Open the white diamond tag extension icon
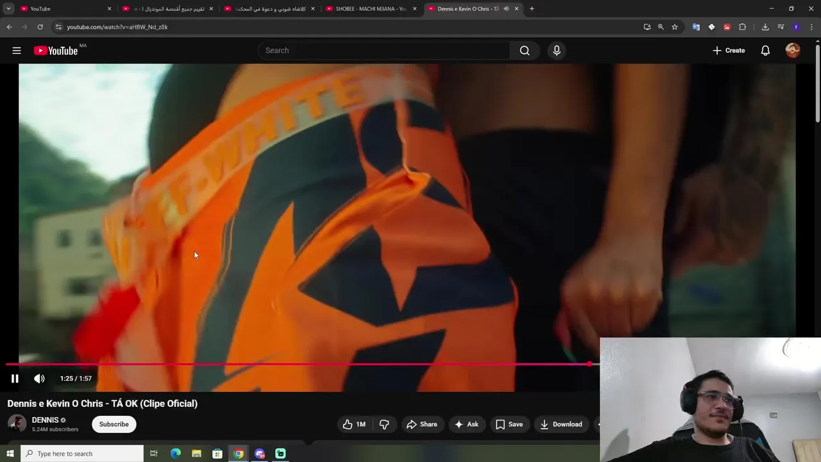The image size is (821, 462). (711, 27)
